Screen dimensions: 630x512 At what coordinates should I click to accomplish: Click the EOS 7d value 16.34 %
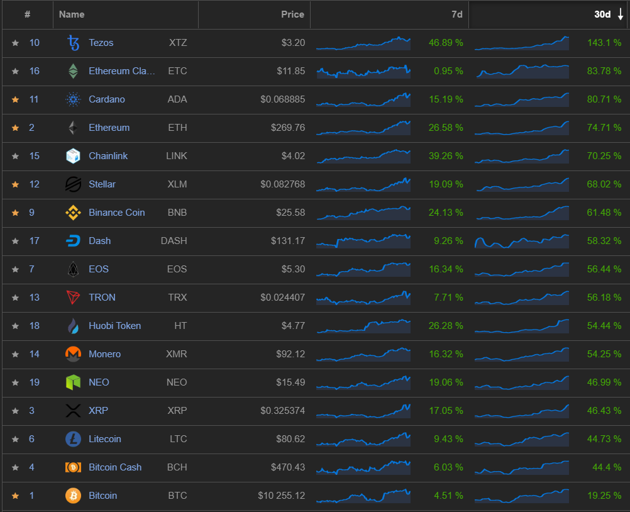446,269
